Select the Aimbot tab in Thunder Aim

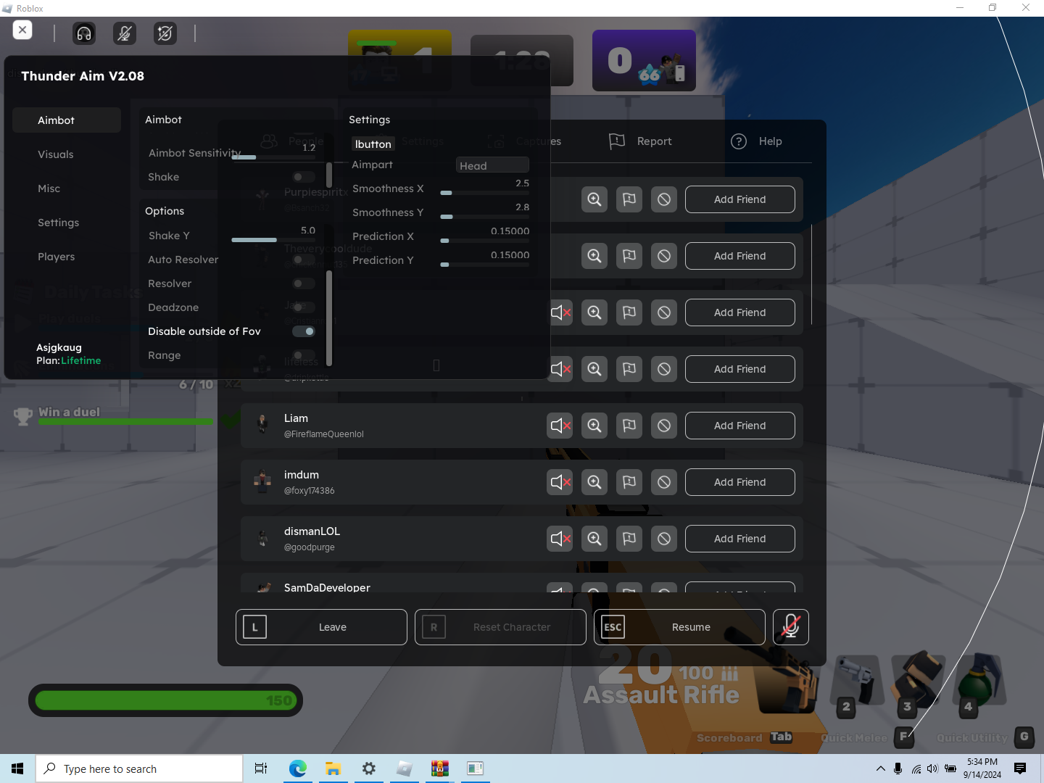pos(67,120)
